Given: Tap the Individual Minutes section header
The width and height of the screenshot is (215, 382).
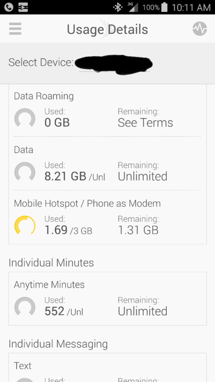Looking at the screenshot, I should (x=51, y=263).
